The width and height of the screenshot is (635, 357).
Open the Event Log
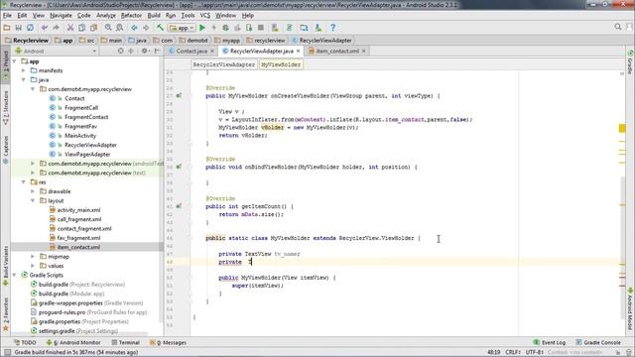point(549,342)
